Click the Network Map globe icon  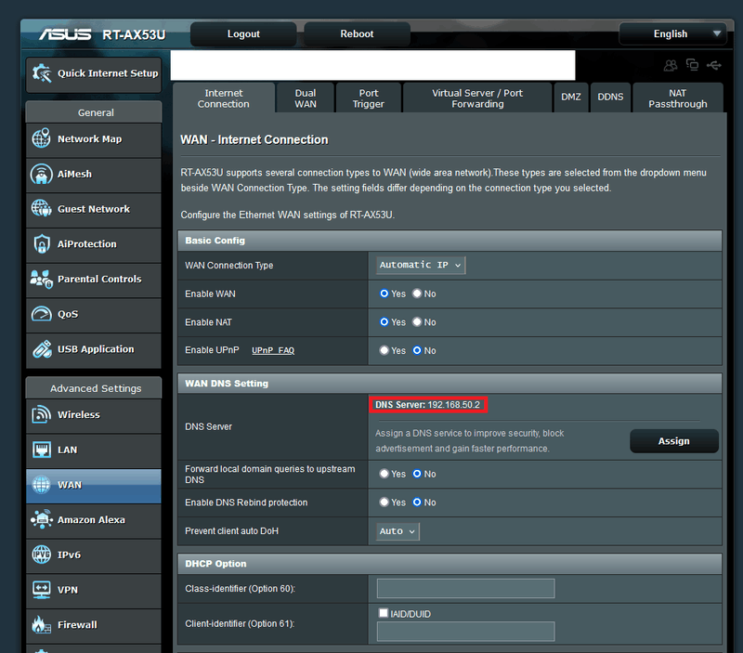[41, 138]
